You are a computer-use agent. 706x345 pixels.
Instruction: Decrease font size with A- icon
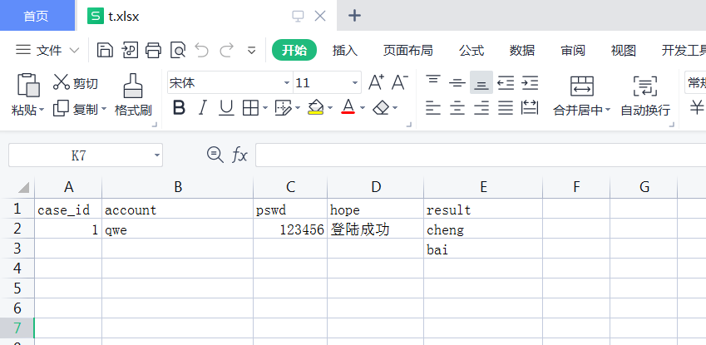tap(400, 82)
